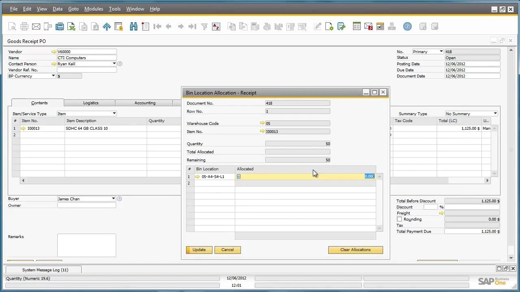
Task: Click Goods Receipt PO window scroll-down arrow
Action: 511,258
